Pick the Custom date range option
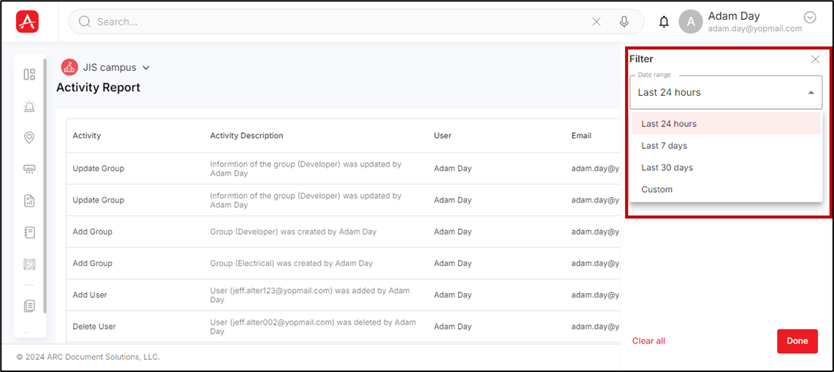Image resolution: width=834 pixels, height=372 pixels. [656, 189]
